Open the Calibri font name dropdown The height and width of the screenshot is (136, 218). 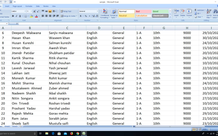point(25,12)
